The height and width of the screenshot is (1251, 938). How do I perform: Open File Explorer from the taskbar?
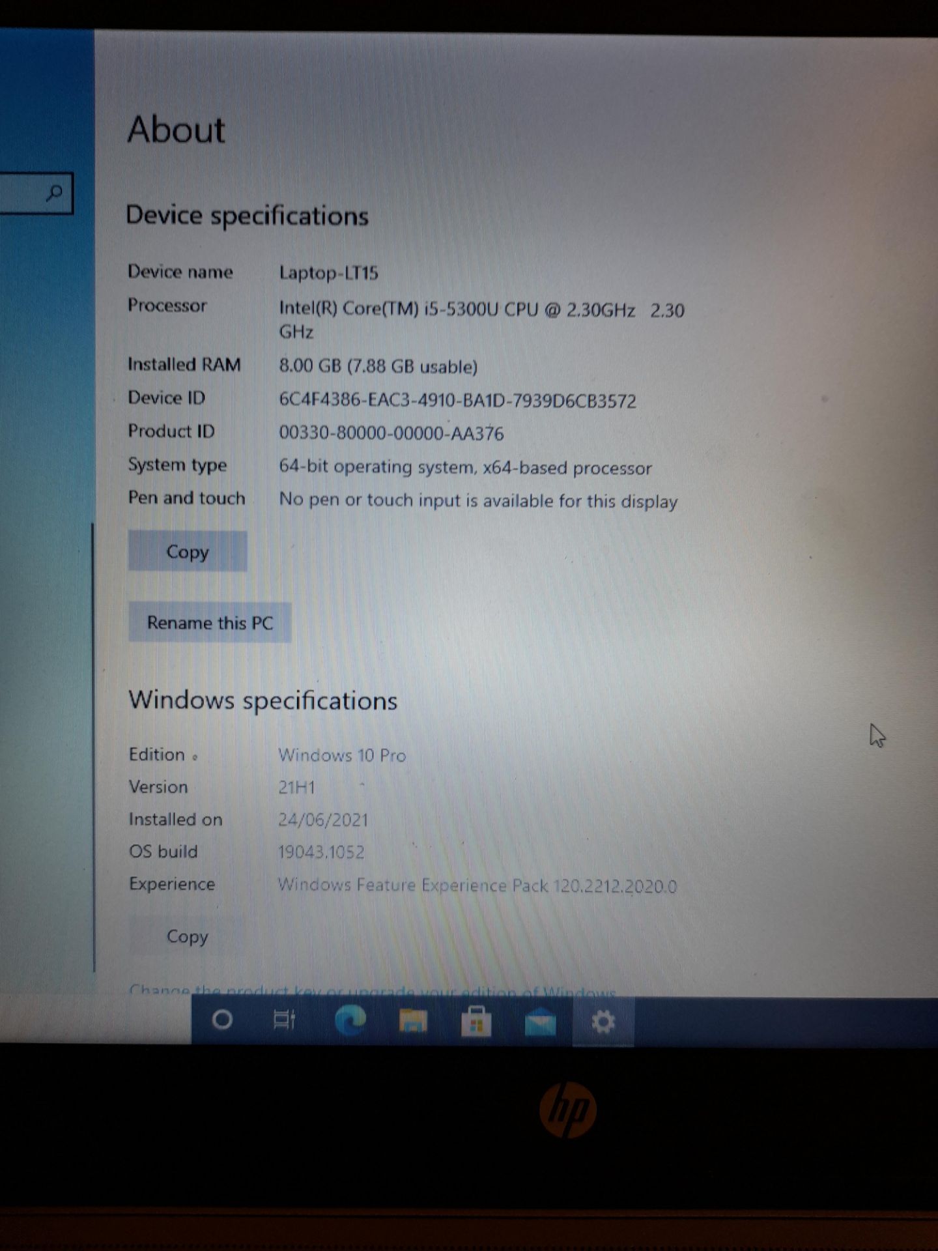click(x=413, y=1021)
